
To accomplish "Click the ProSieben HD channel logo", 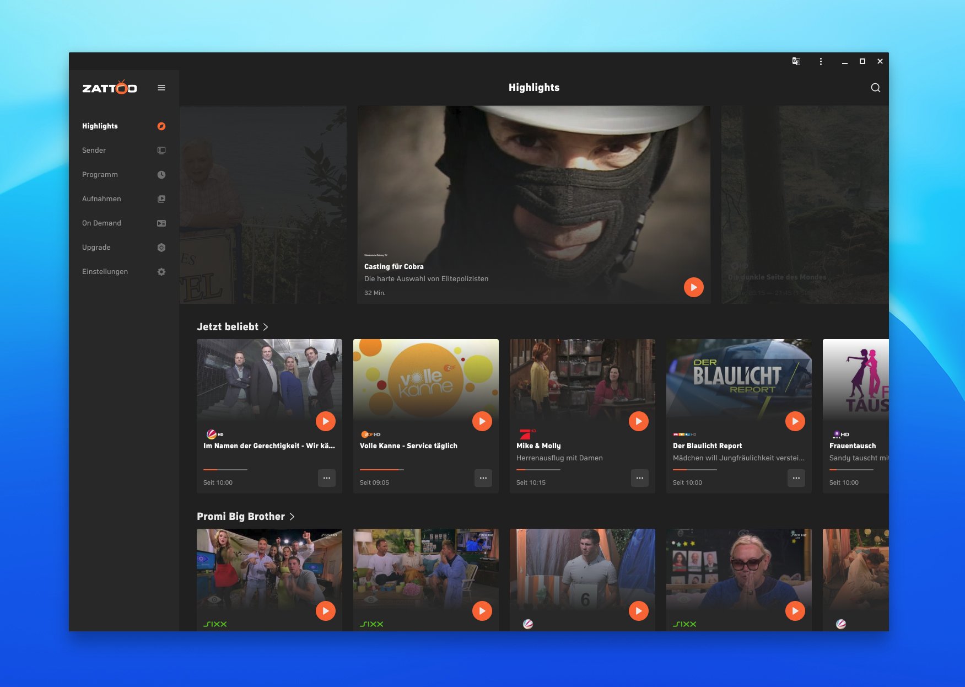I will coord(526,434).
